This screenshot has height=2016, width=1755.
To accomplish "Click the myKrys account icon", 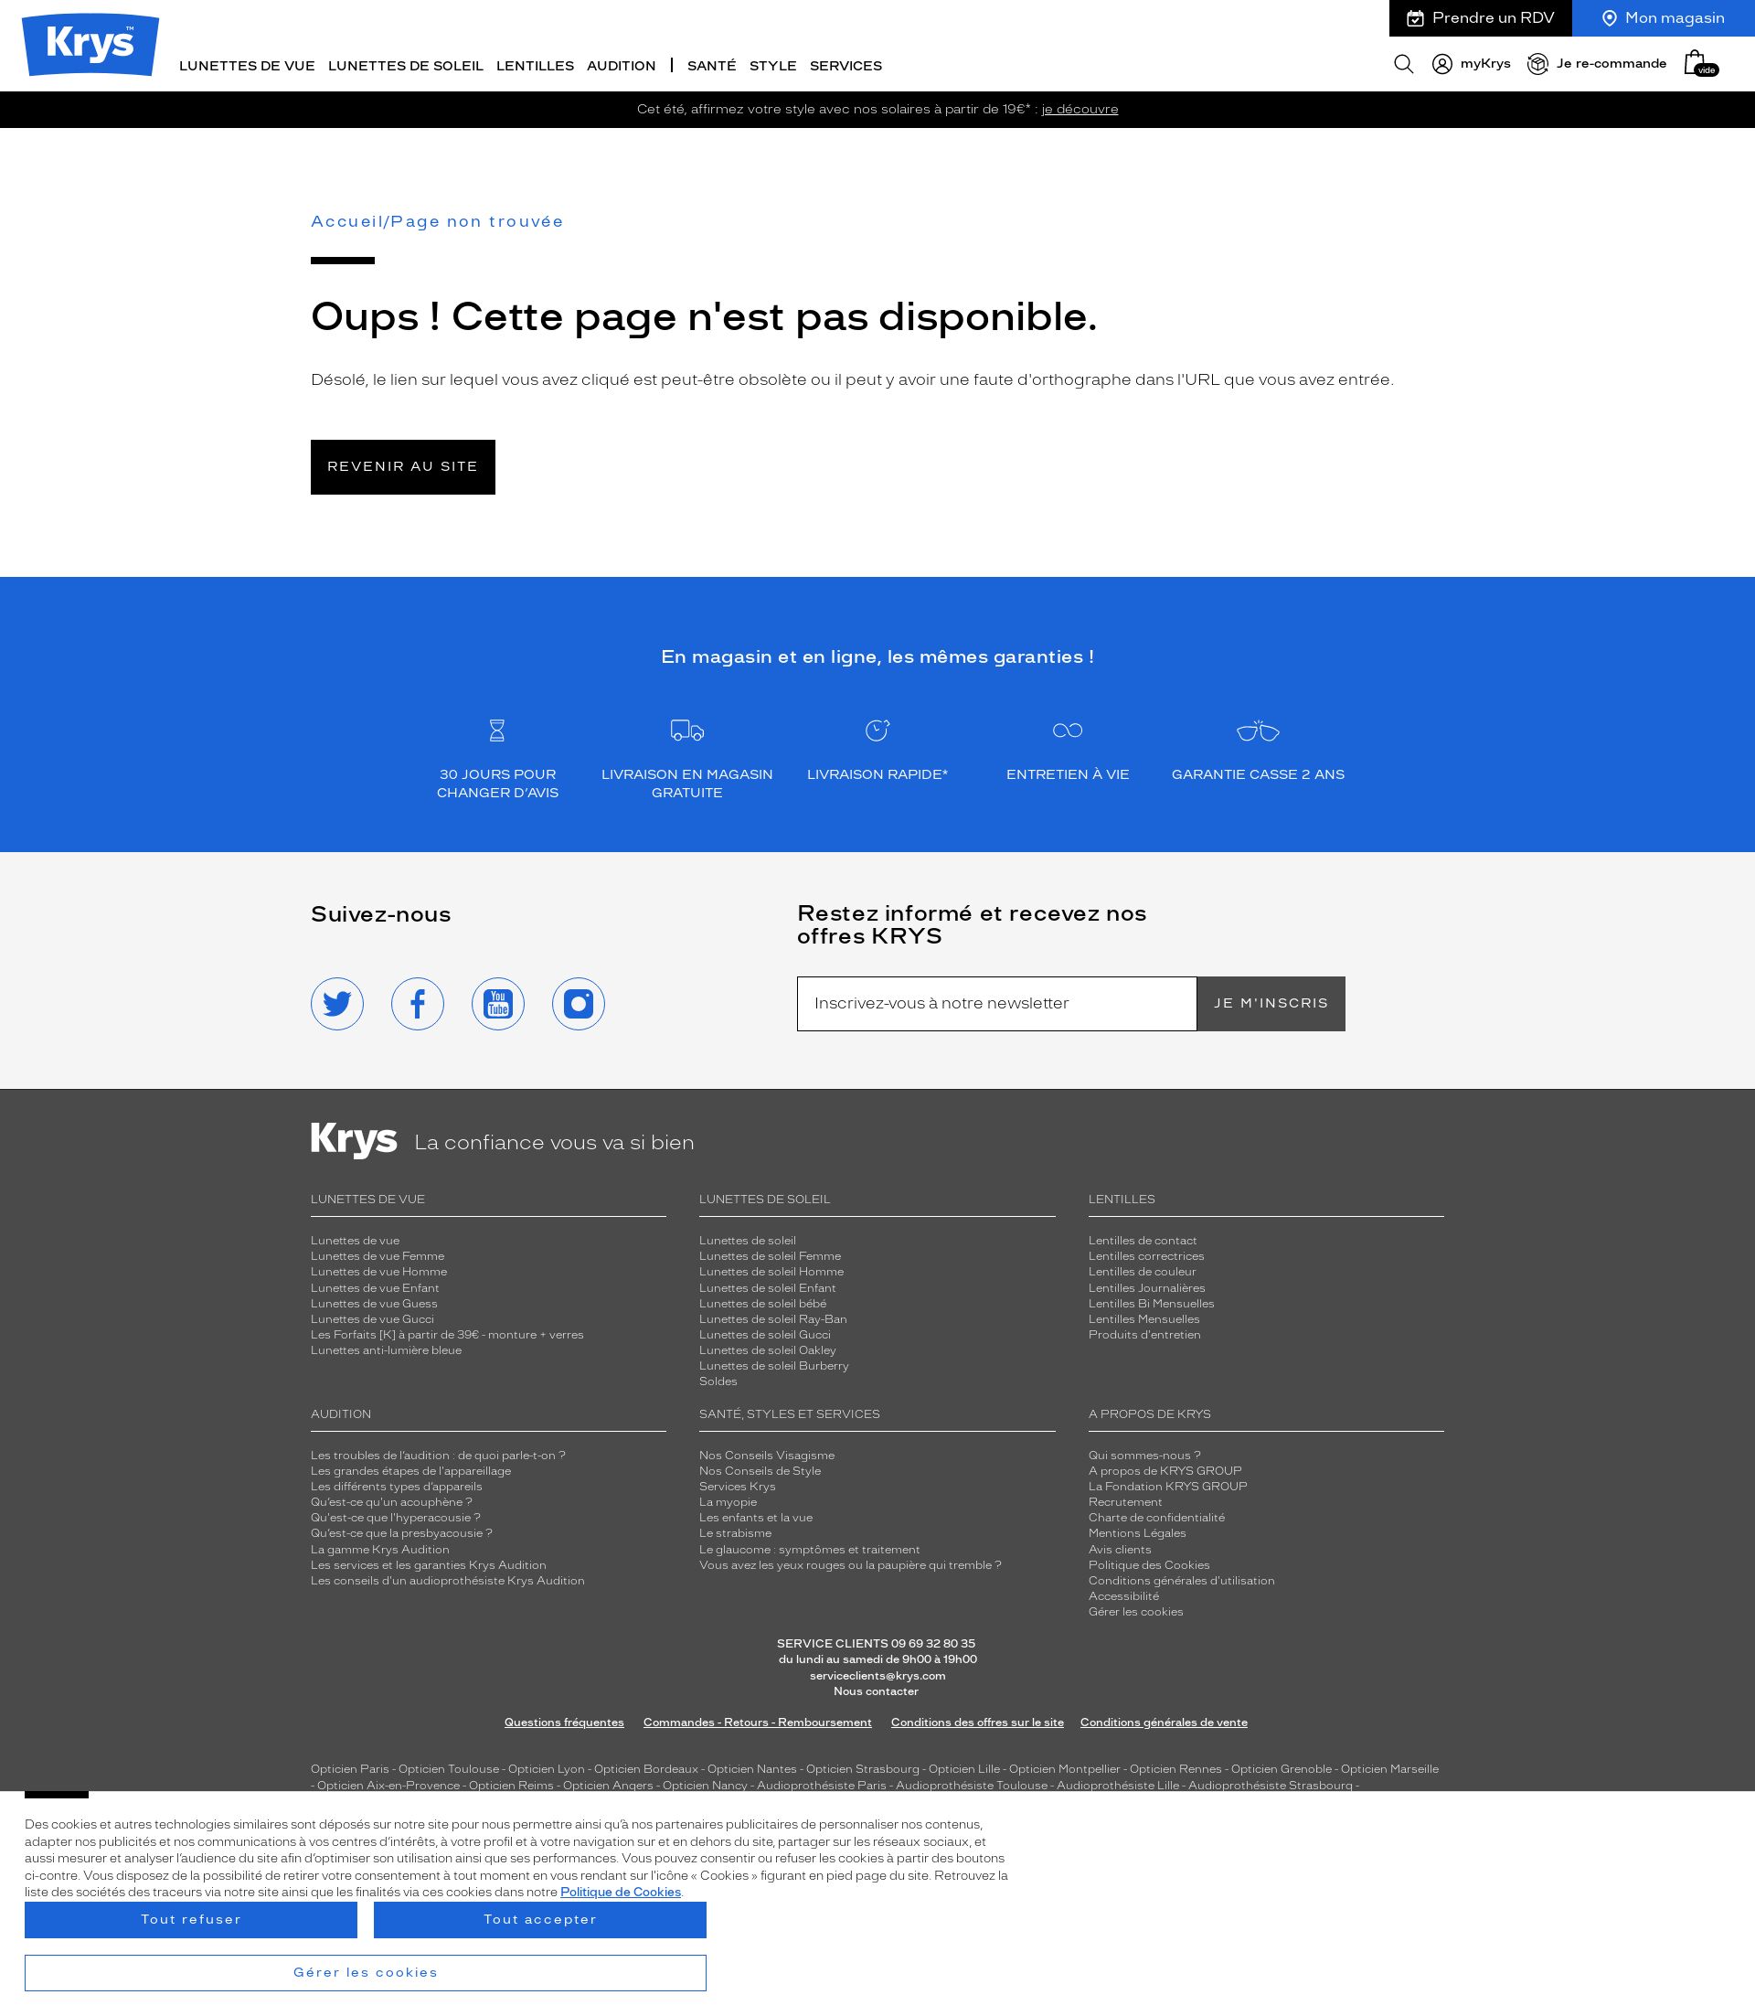I will 1441,64.
